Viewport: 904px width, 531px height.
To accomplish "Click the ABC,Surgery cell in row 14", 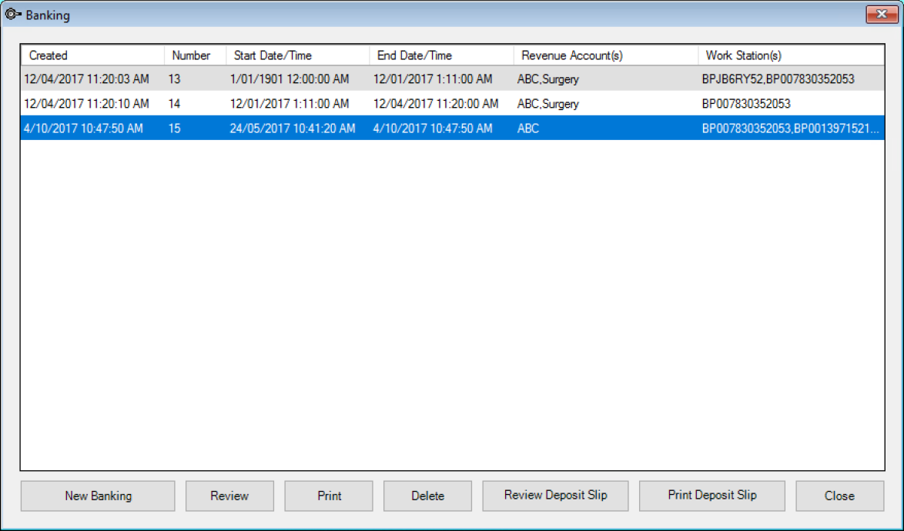I will (548, 104).
